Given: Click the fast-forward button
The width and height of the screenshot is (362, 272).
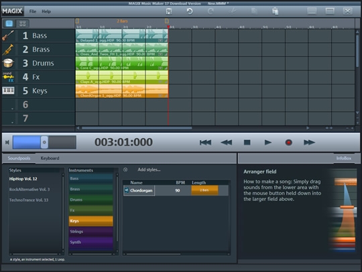Looking at the screenshot, I should click(x=309, y=142).
